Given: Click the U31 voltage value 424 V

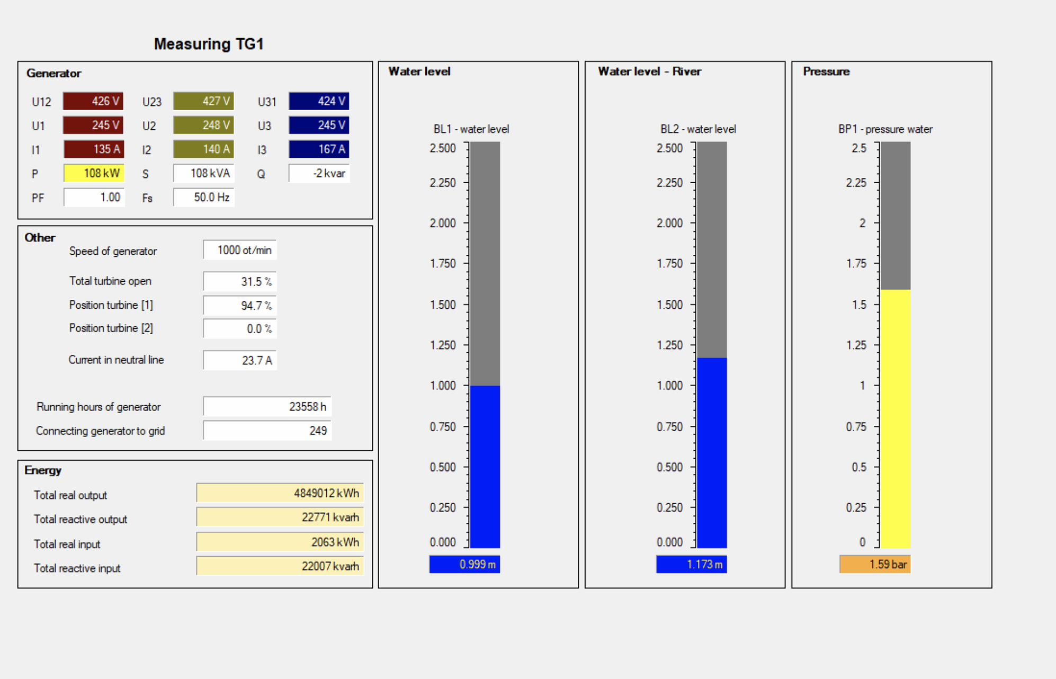Looking at the screenshot, I should 319,101.
